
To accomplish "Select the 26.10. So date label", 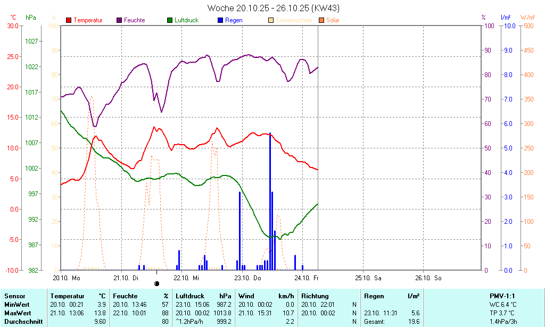I will coord(430,278).
